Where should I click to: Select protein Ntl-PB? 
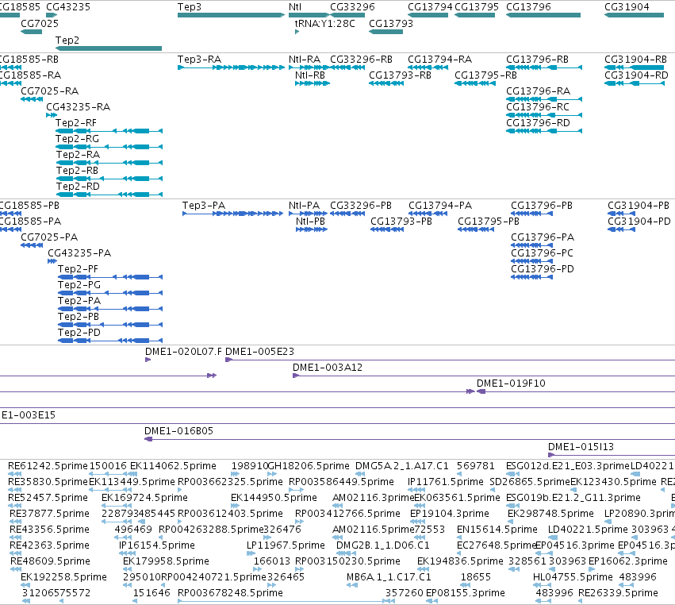point(310,222)
